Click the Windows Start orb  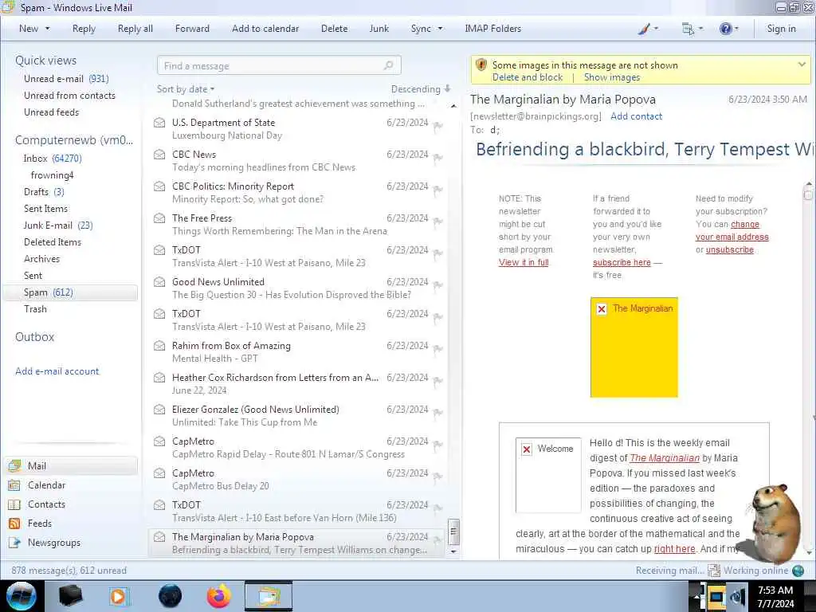pyautogui.click(x=22, y=596)
